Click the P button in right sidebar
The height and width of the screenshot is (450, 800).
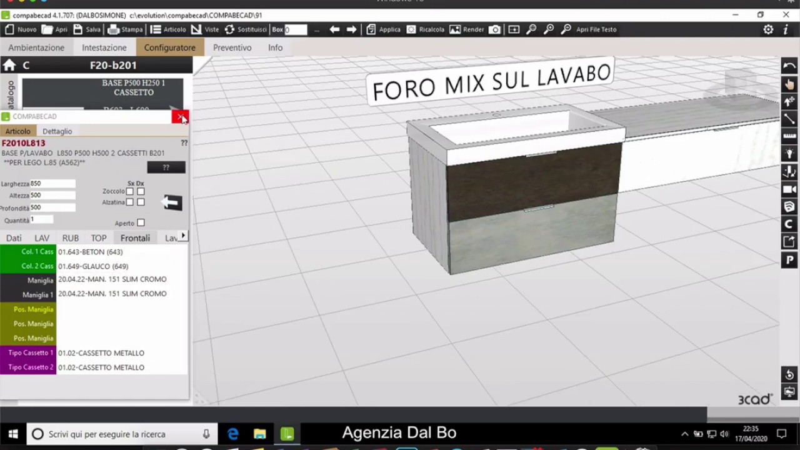(x=789, y=260)
